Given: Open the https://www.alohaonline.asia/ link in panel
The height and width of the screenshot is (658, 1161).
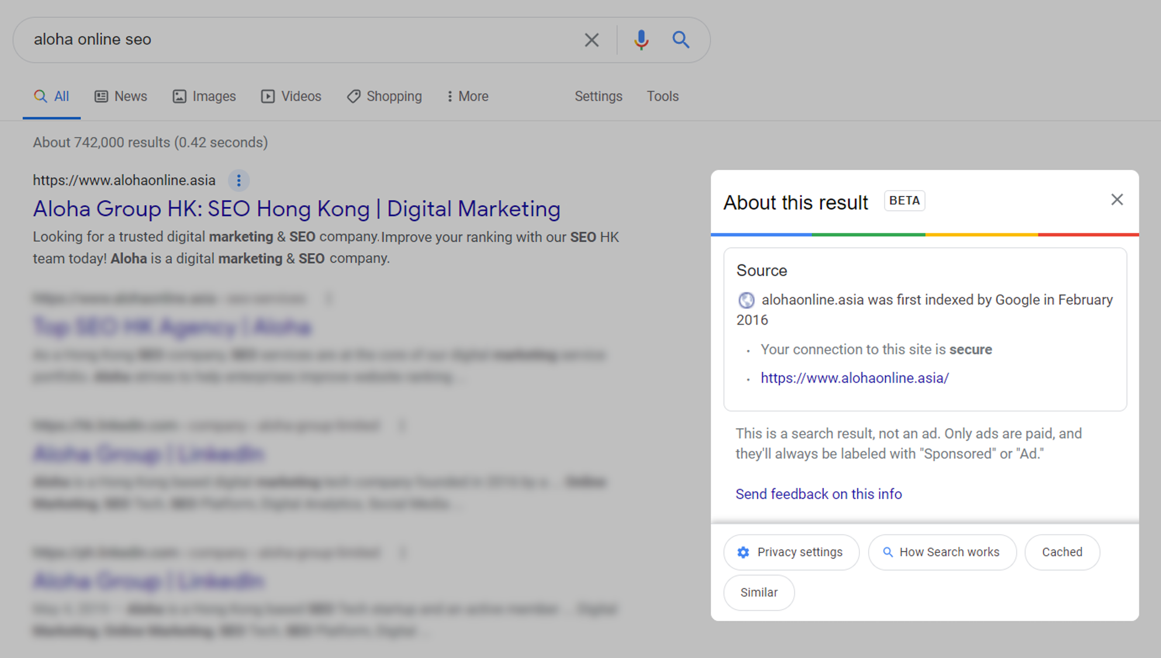Looking at the screenshot, I should pos(855,378).
